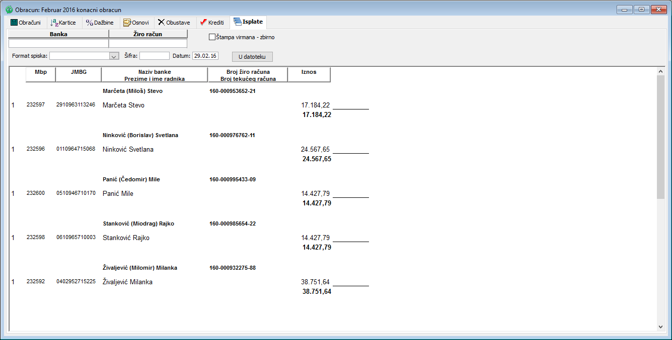Enable Štampa virmana - zbirno checkbox
Viewport: 672px width, 340px height.
(x=212, y=37)
